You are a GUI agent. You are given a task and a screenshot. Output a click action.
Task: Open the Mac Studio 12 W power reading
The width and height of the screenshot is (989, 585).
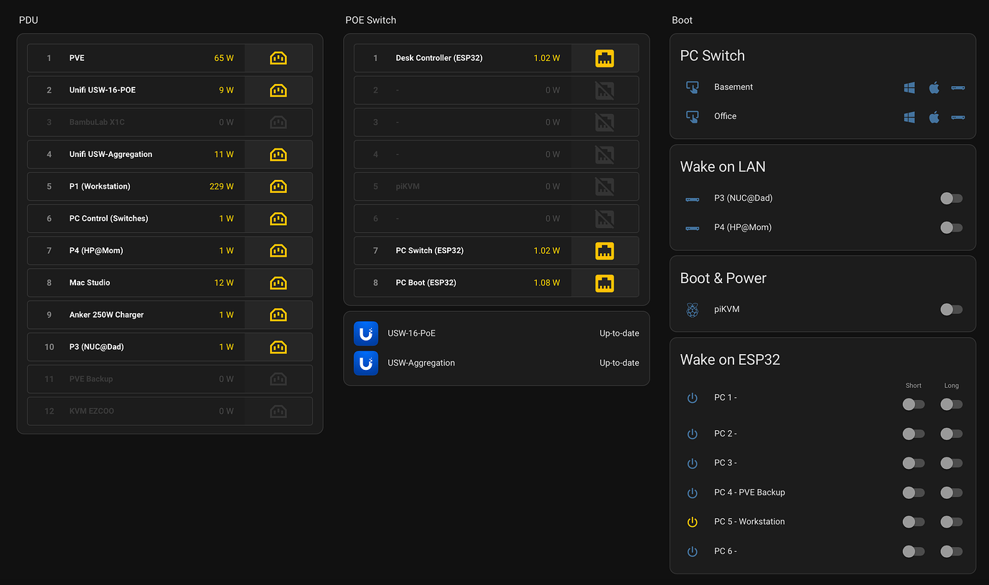224,283
